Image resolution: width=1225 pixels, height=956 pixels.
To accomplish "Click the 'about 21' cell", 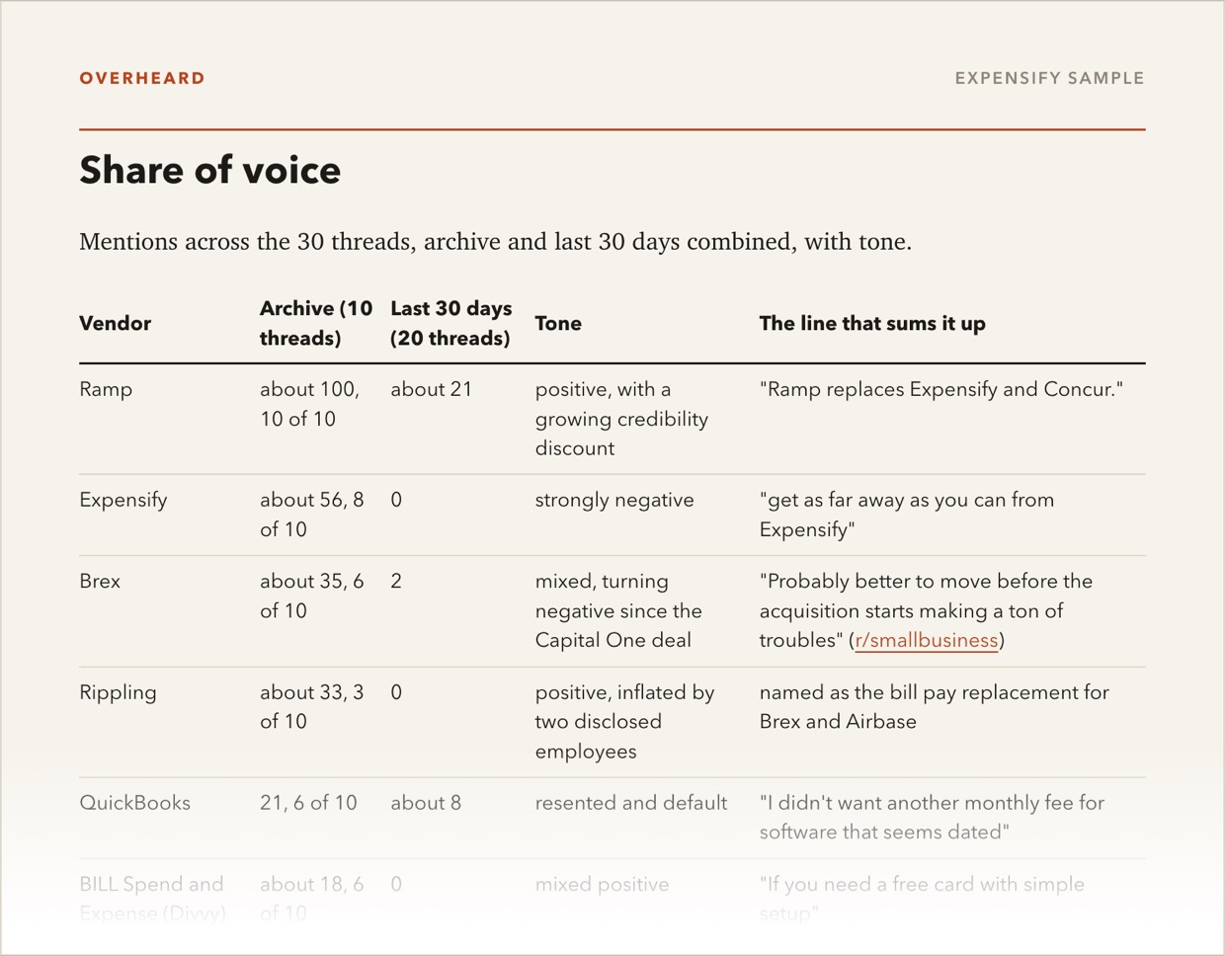I will pyautogui.click(x=432, y=389).
